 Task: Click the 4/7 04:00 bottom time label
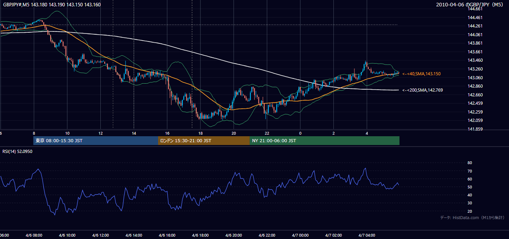pyautogui.click(x=367, y=235)
